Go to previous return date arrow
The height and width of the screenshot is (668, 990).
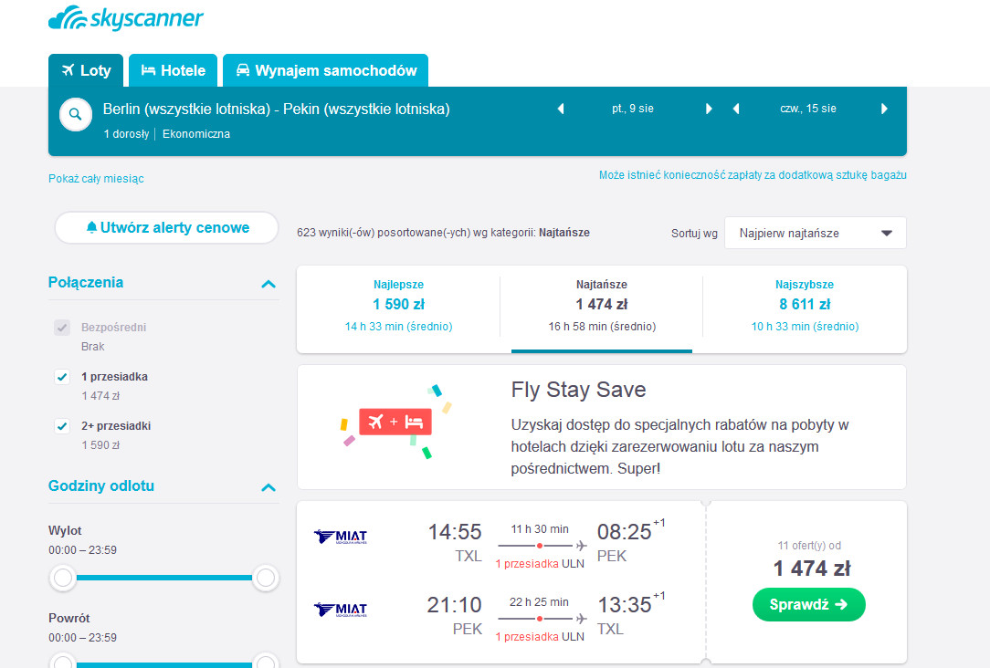pyautogui.click(x=736, y=109)
